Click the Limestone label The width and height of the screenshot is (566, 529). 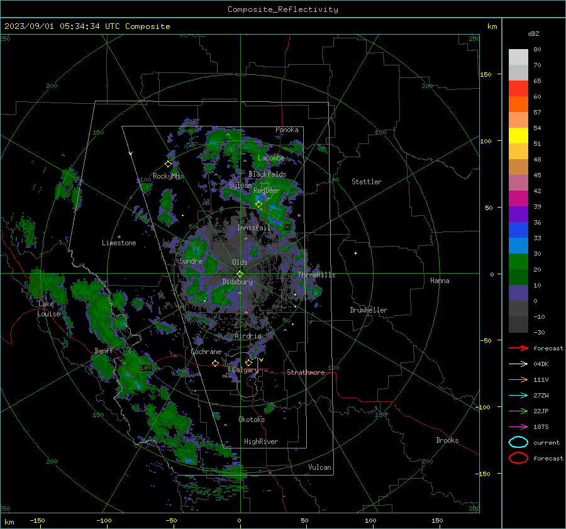tap(119, 243)
